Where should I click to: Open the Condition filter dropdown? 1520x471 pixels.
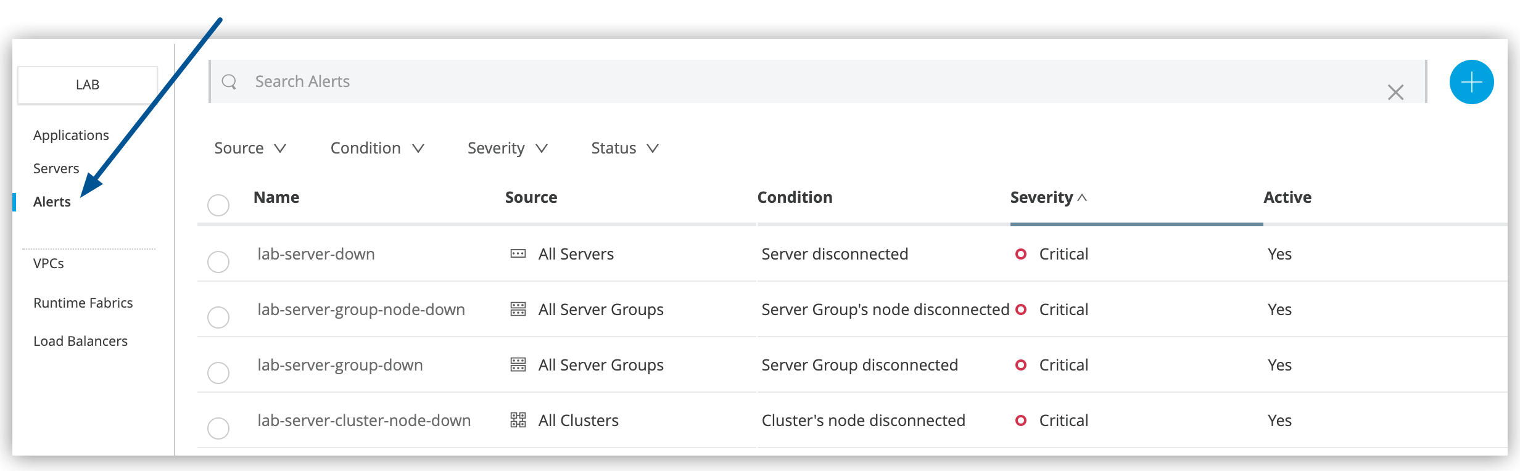[377, 149]
